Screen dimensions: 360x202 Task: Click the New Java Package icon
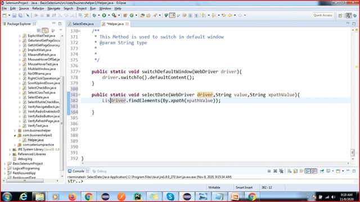pos(125,15)
